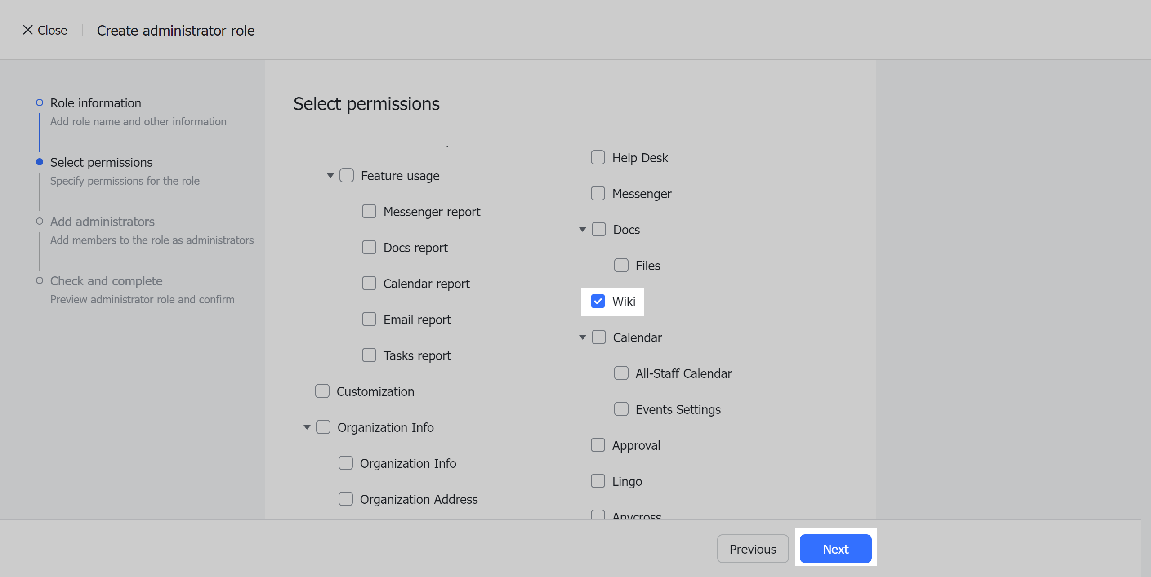Viewport: 1151px width, 577px height.
Task: Enable the Files permission under Docs
Action: [621, 265]
